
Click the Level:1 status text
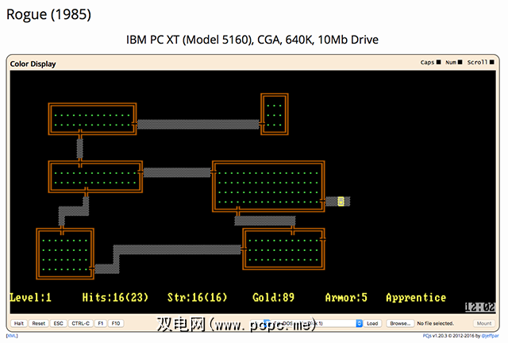point(31,297)
